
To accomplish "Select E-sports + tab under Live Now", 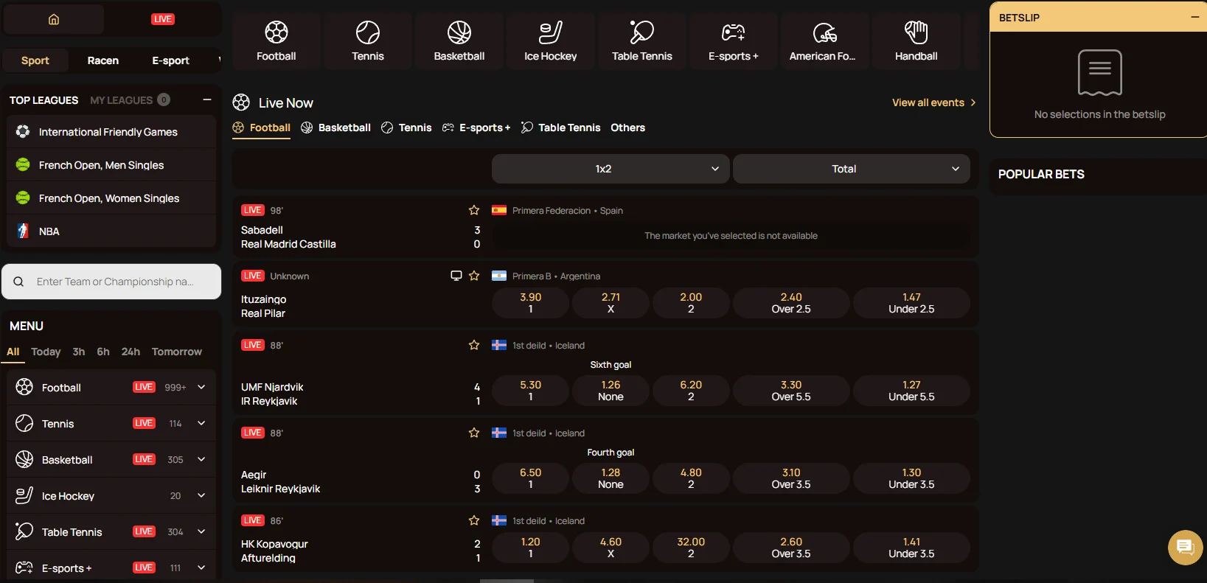I will (476, 128).
